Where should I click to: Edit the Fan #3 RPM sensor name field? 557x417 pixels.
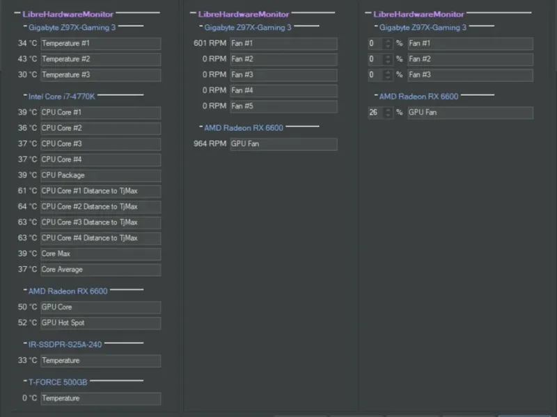283,75
